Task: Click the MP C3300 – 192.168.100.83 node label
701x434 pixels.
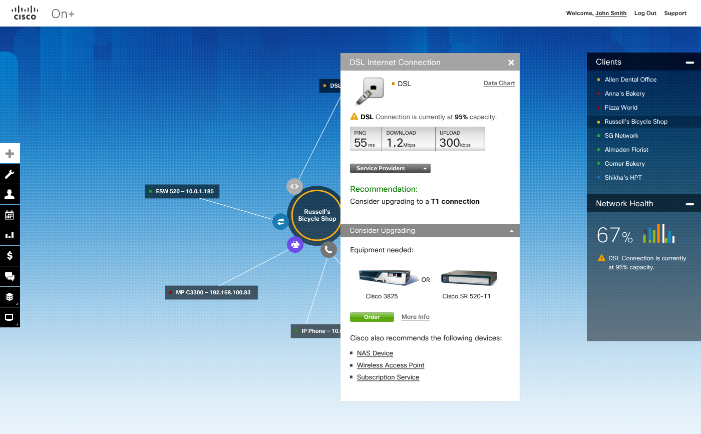Action: point(211,292)
